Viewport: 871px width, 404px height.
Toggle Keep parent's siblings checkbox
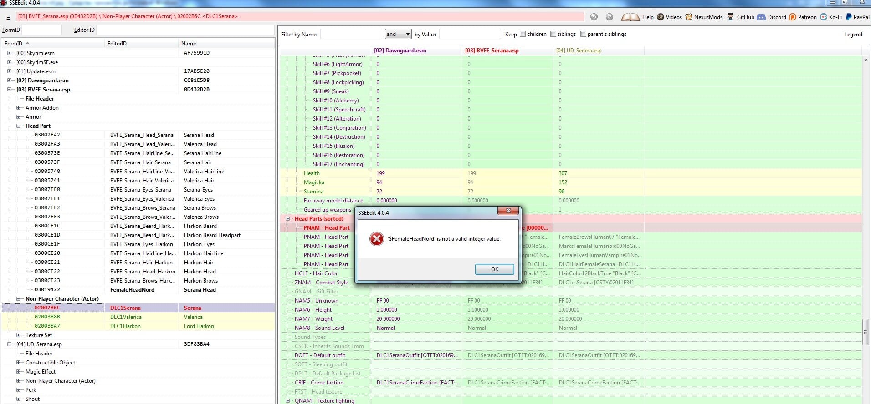click(x=583, y=34)
